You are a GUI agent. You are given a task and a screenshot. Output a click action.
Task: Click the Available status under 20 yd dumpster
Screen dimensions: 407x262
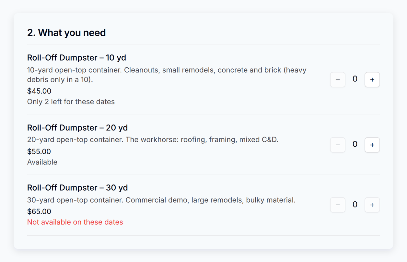pos(42,162)
